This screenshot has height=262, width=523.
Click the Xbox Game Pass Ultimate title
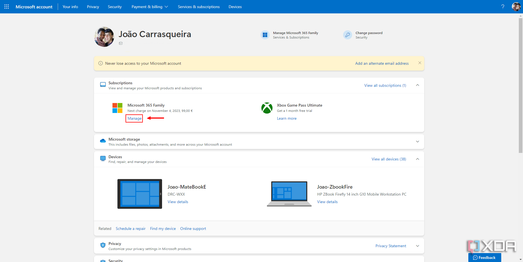pyautogui.click(x=300, y=105)
